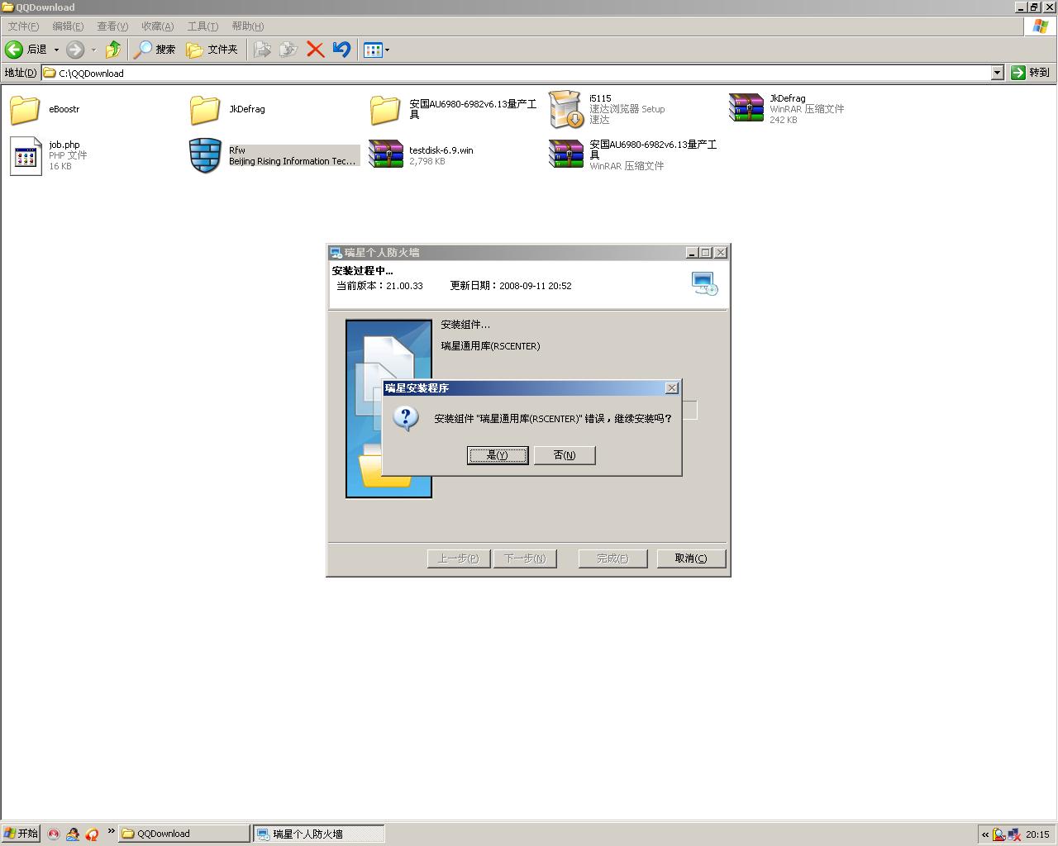Click the blue undo arrow icon
Viewport: 1058px width, 846px height.
pos(341,50)
